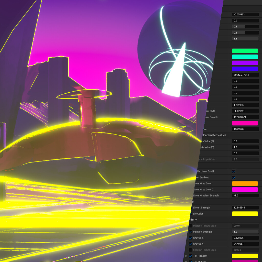
Task: Toggle the Painterly Strength checkbox
Action: [x=190, y=232]
